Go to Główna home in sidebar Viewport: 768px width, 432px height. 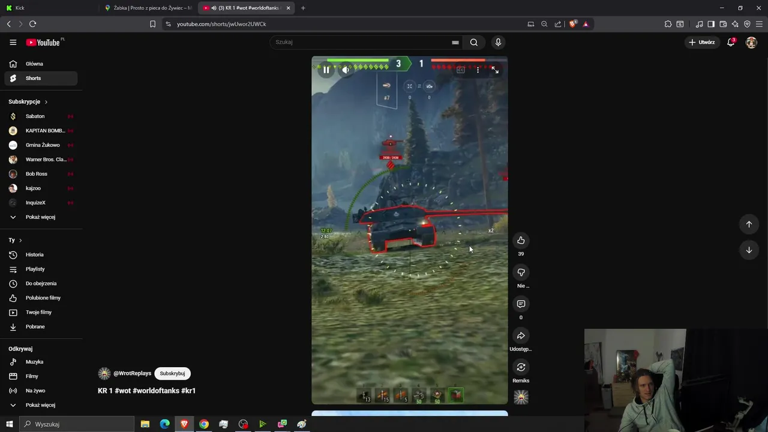(x=40, y=64)
